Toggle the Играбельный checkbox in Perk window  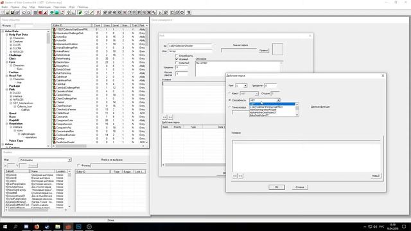[x=177, y=59]
